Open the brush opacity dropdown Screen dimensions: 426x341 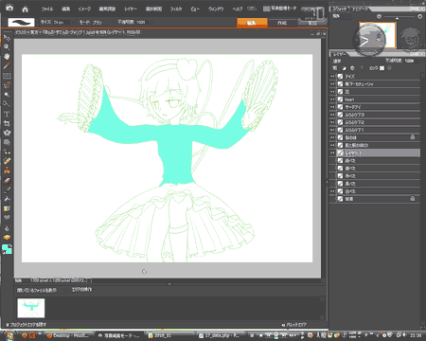pyautogui.click(x=150, y=22)
